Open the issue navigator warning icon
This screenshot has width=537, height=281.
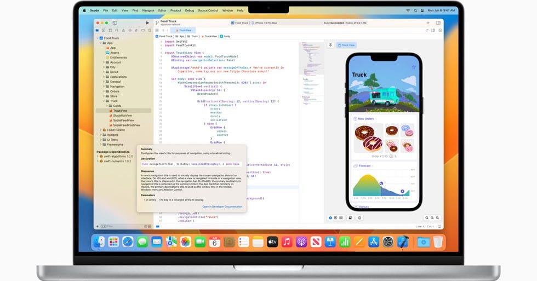[123, 31]
